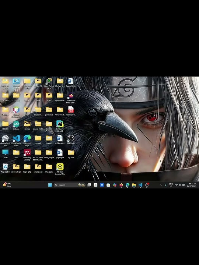The image size is (199, 265).
Task: Select the OBS Studio desktop shortcut
Action: point(71,139)
